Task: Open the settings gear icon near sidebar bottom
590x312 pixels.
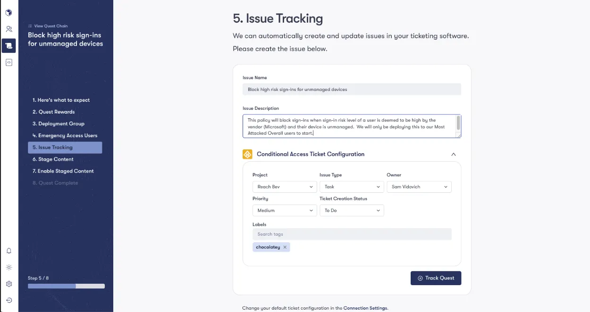Action: click(x=8, y=283)
